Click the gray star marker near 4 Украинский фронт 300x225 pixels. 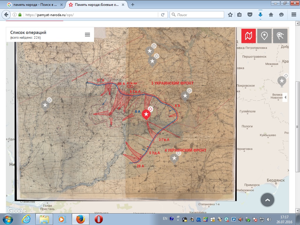pyautogui.click(x=174, y=158)
